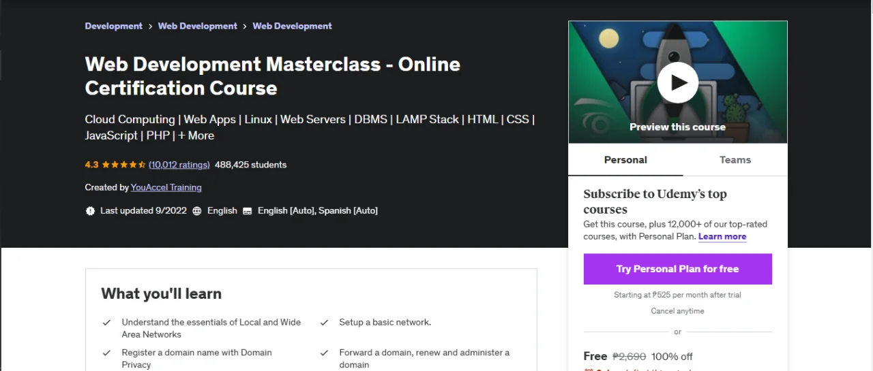Click the checkmark beside 'Forward a domain'
The width and height of the screenshot is (873, 371).
[324, 353]
